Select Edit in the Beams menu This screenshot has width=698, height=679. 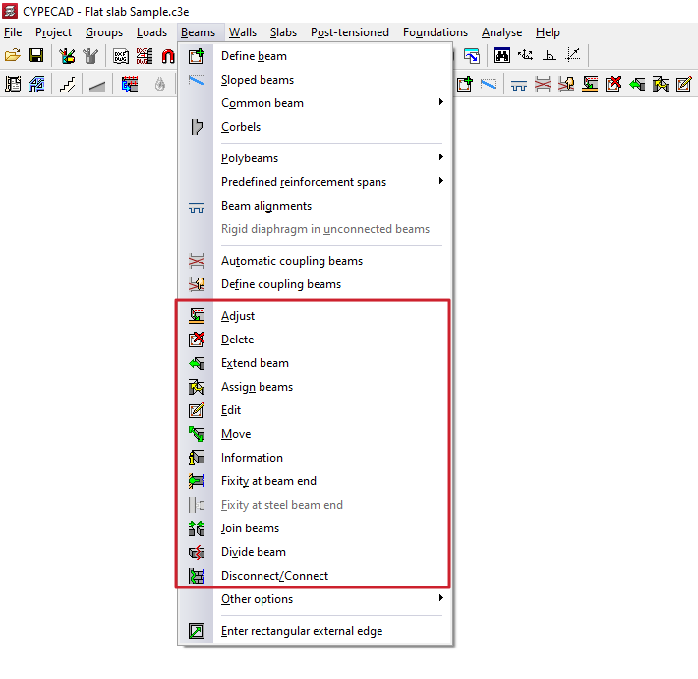pos(316,410)
